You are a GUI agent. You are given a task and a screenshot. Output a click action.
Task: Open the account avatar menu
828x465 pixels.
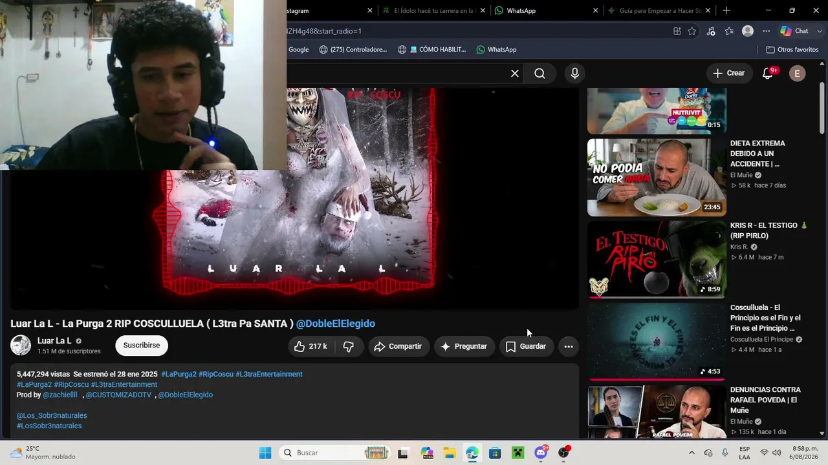(x=797, y=73)
